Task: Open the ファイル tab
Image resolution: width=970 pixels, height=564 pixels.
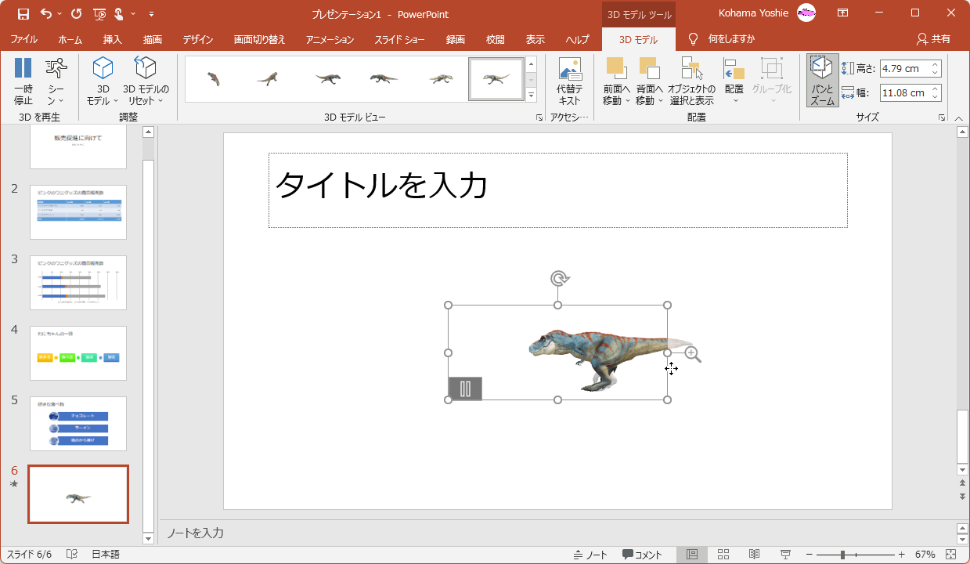Action: click(x=23, y=39)
